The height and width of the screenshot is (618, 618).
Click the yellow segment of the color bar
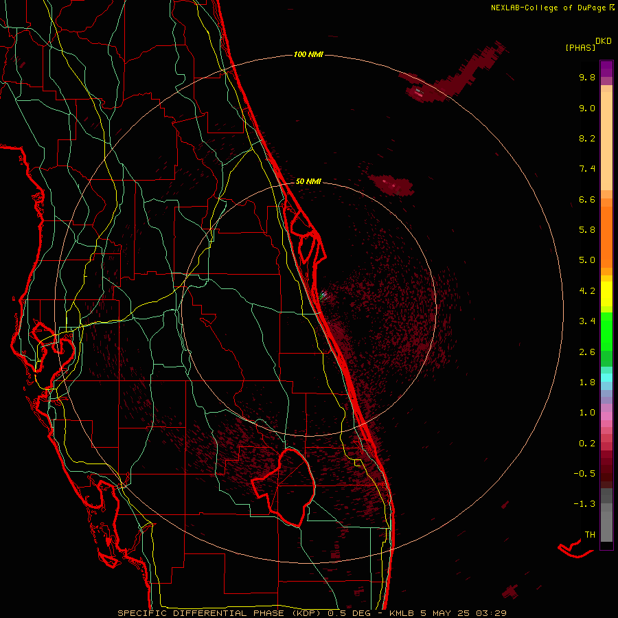(x=606, y=294)
